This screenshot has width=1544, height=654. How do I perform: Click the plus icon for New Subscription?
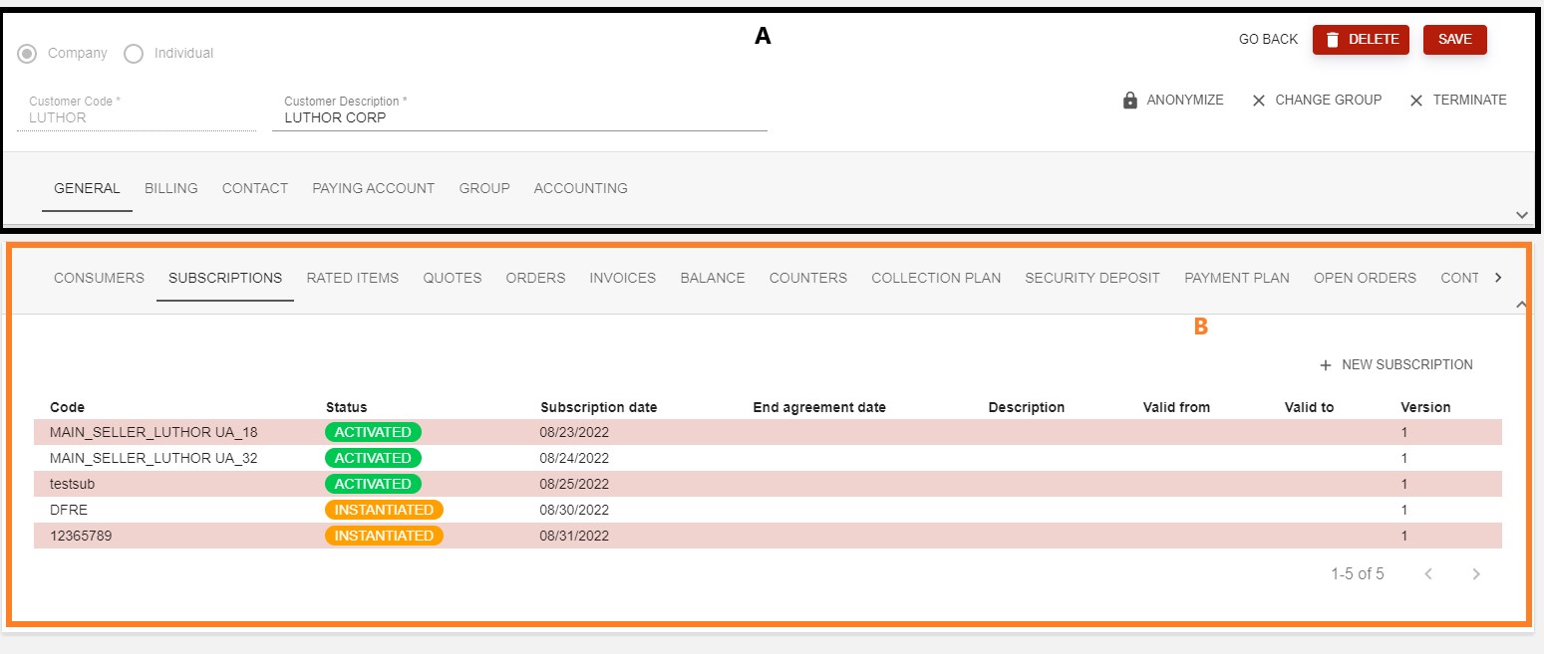(x=1326, y=365)
